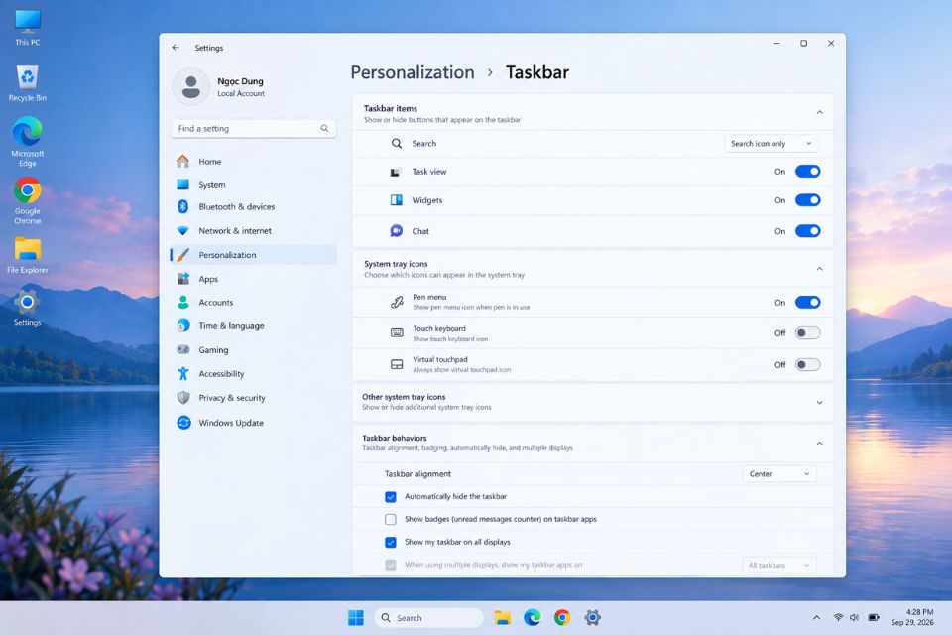This screenshot has width=952, height=635.
Task: Expand Other system tray icons section
Action: click(x=819, y=402)
